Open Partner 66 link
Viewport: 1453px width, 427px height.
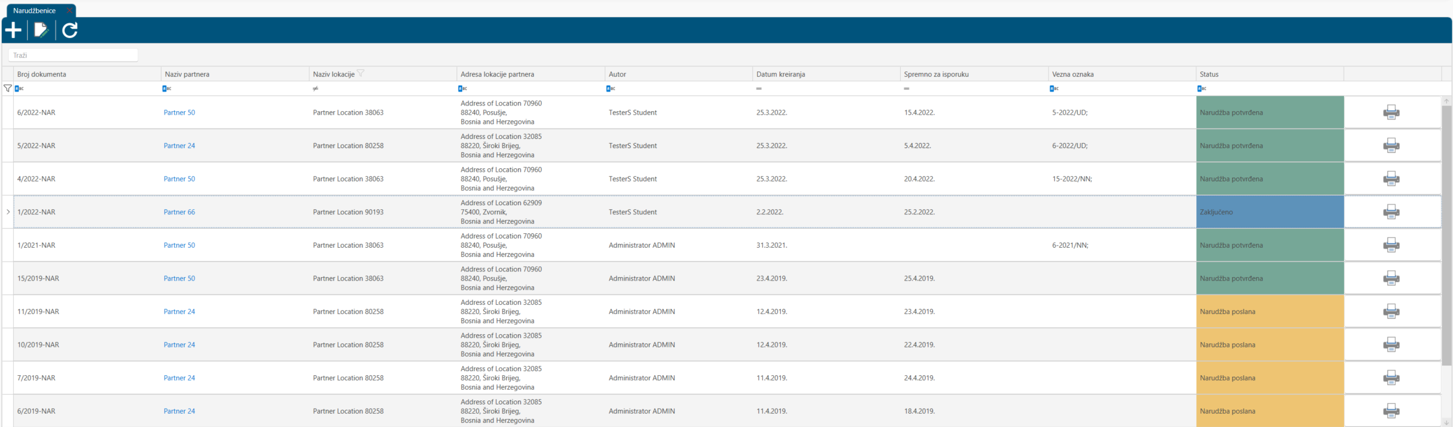pos(179,212)
